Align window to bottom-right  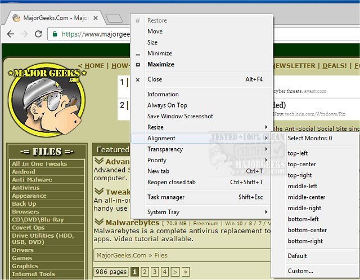click(315, 241)
